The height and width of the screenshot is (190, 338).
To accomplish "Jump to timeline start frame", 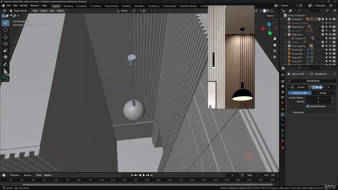I will (132, 175).
